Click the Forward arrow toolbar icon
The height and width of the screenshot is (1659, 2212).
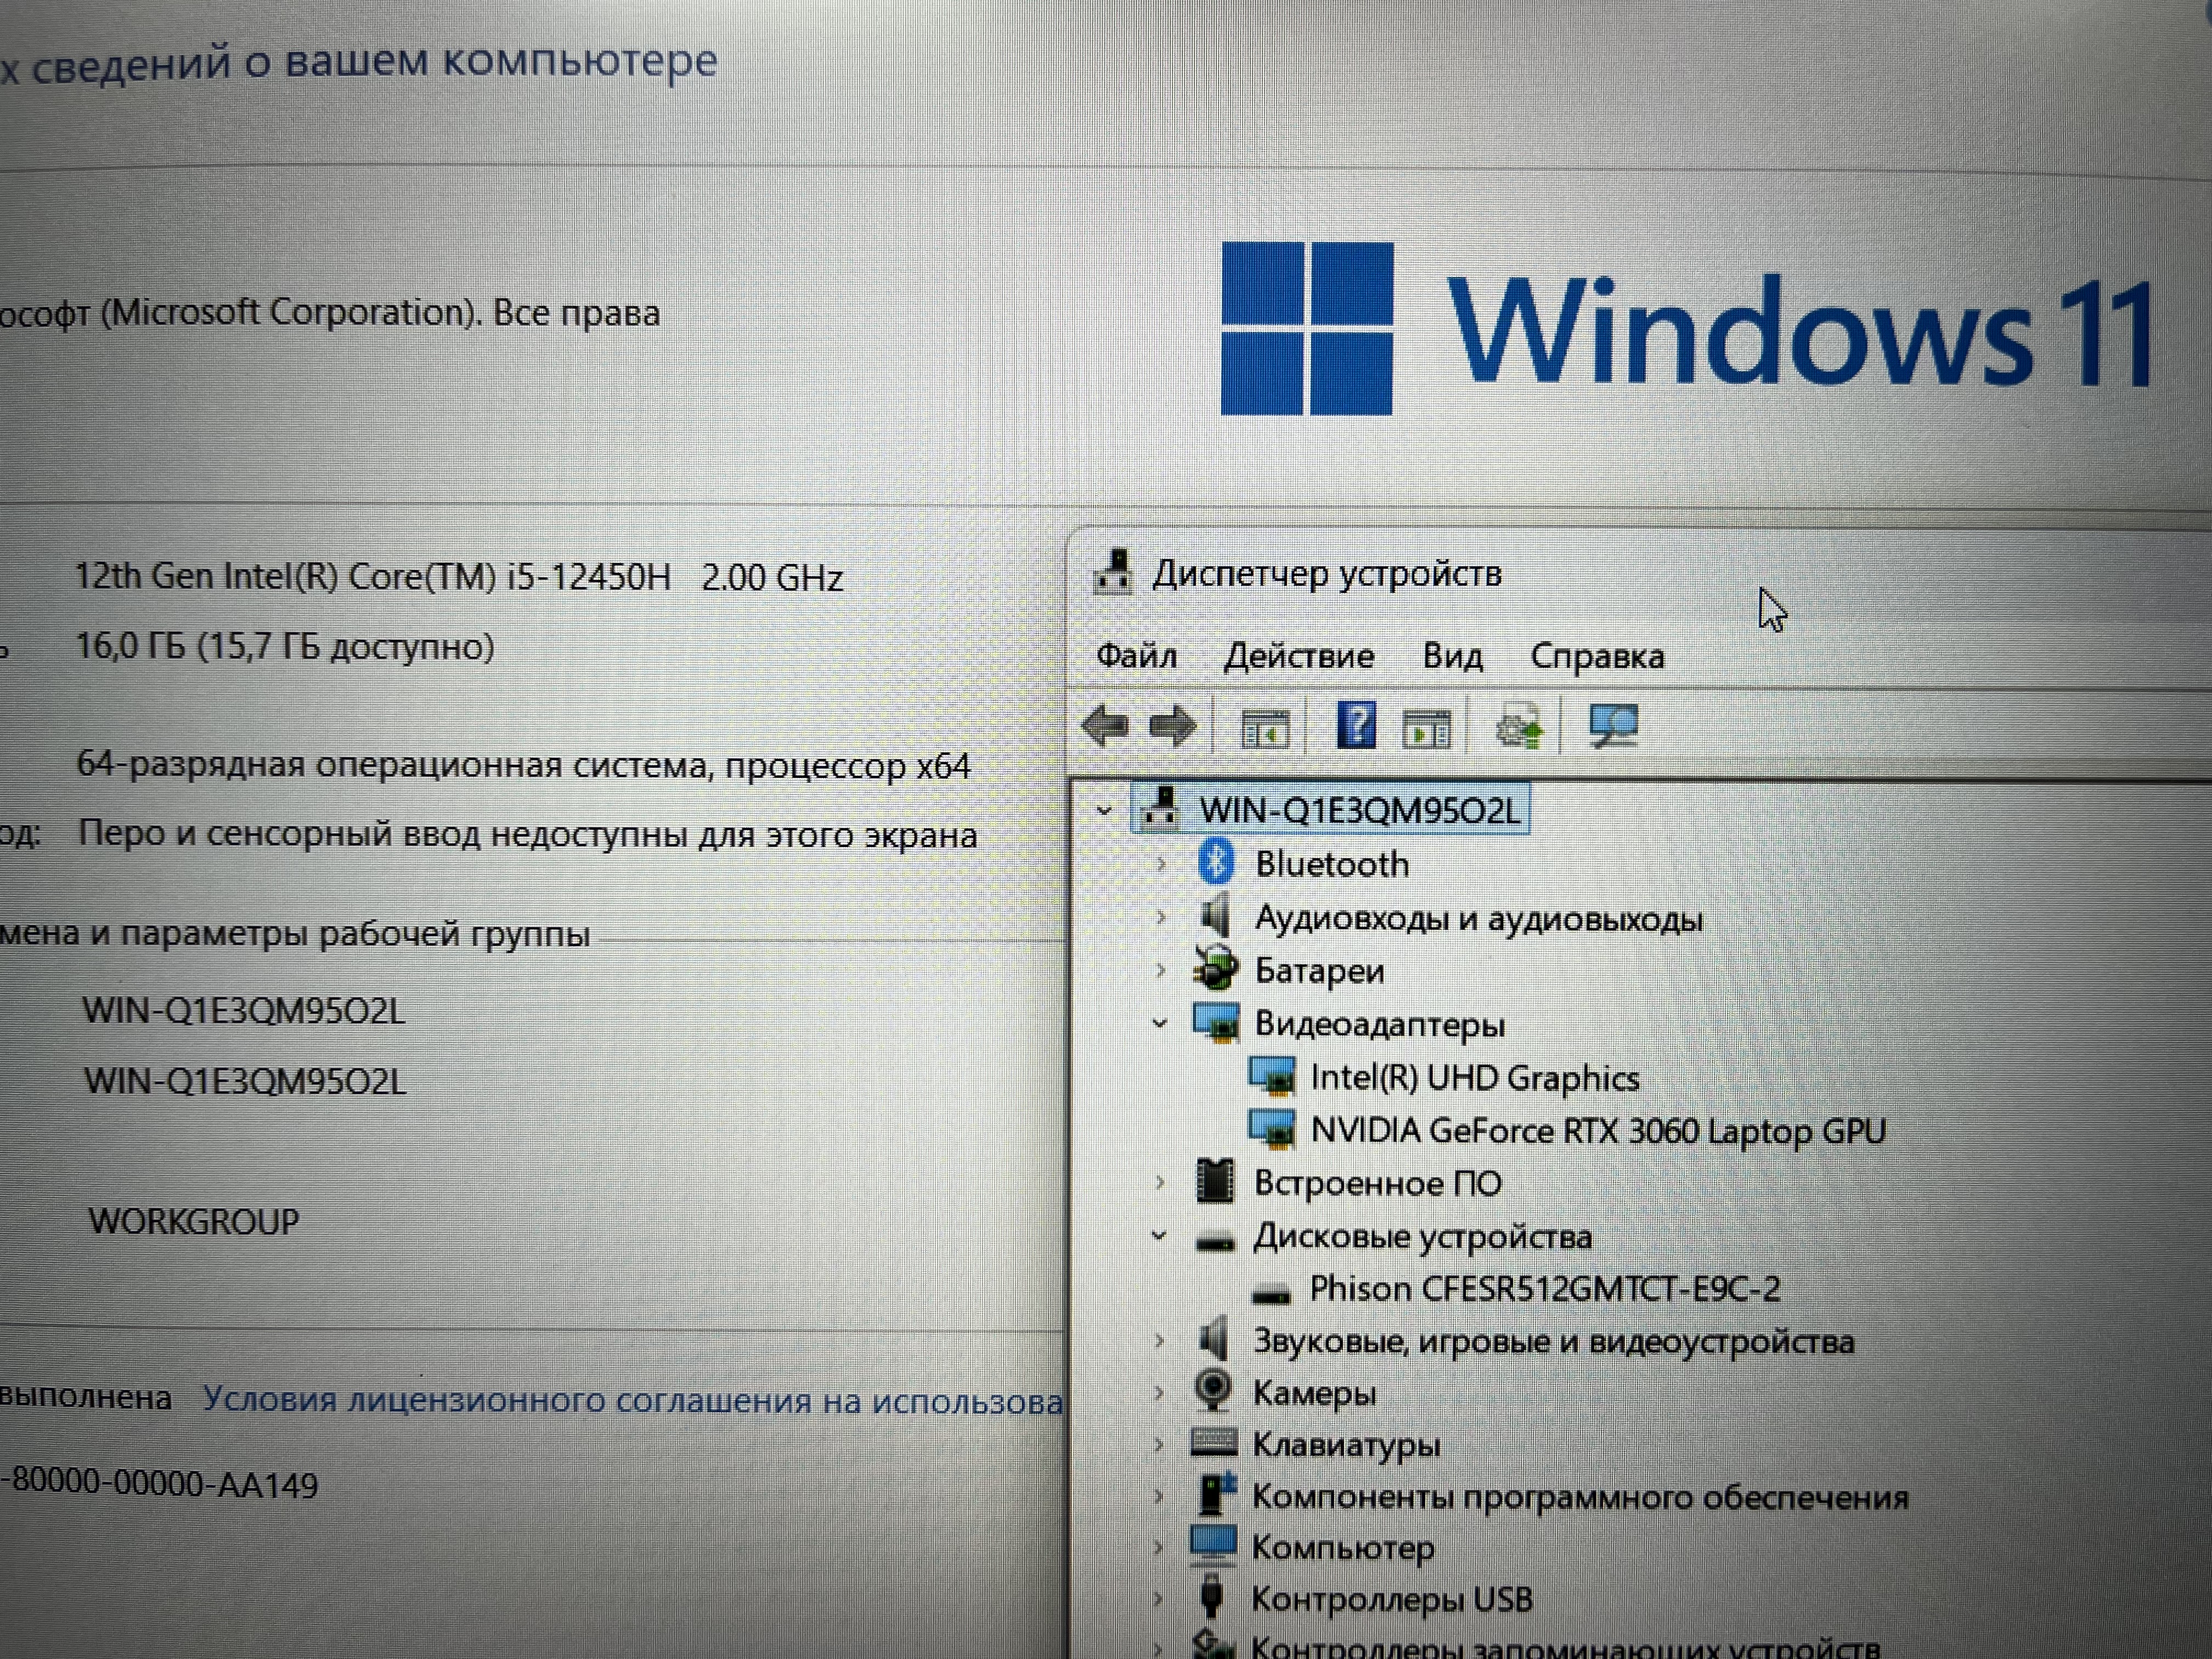tap(1172, 726)
